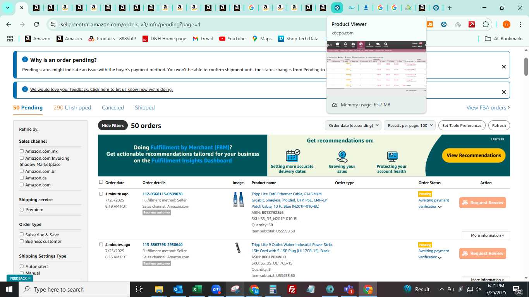Viewport: 529px width, 297px height.
Task: Open order link 112-9368113-0309038
Action: (x=162, y=194)
